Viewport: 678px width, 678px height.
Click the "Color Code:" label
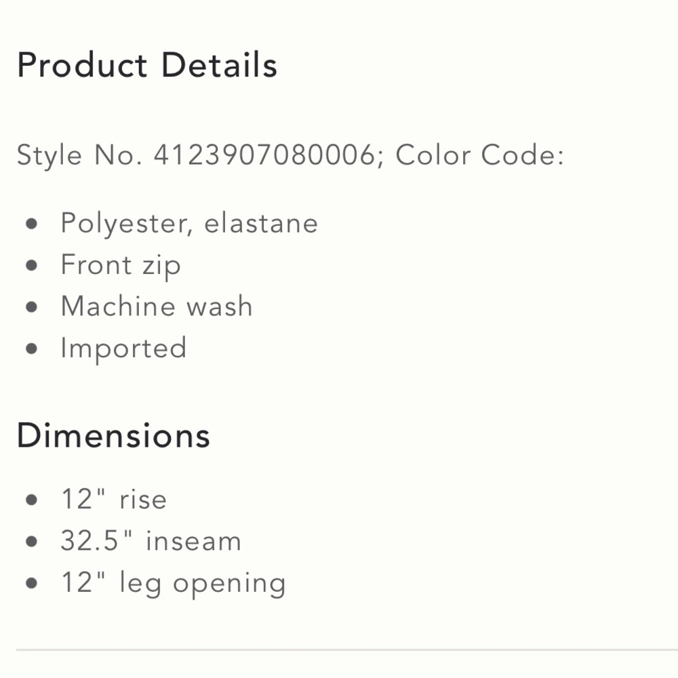coord(479,155)
